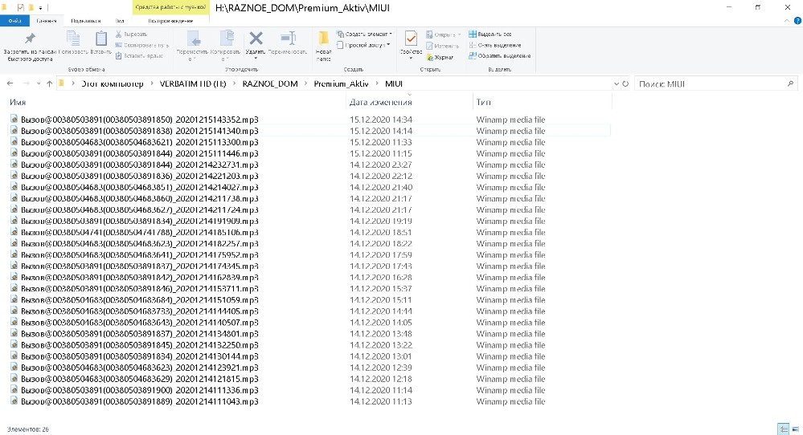Click Выделить все (Select all)
803x435 pixels.
click(x=490, y=35)
